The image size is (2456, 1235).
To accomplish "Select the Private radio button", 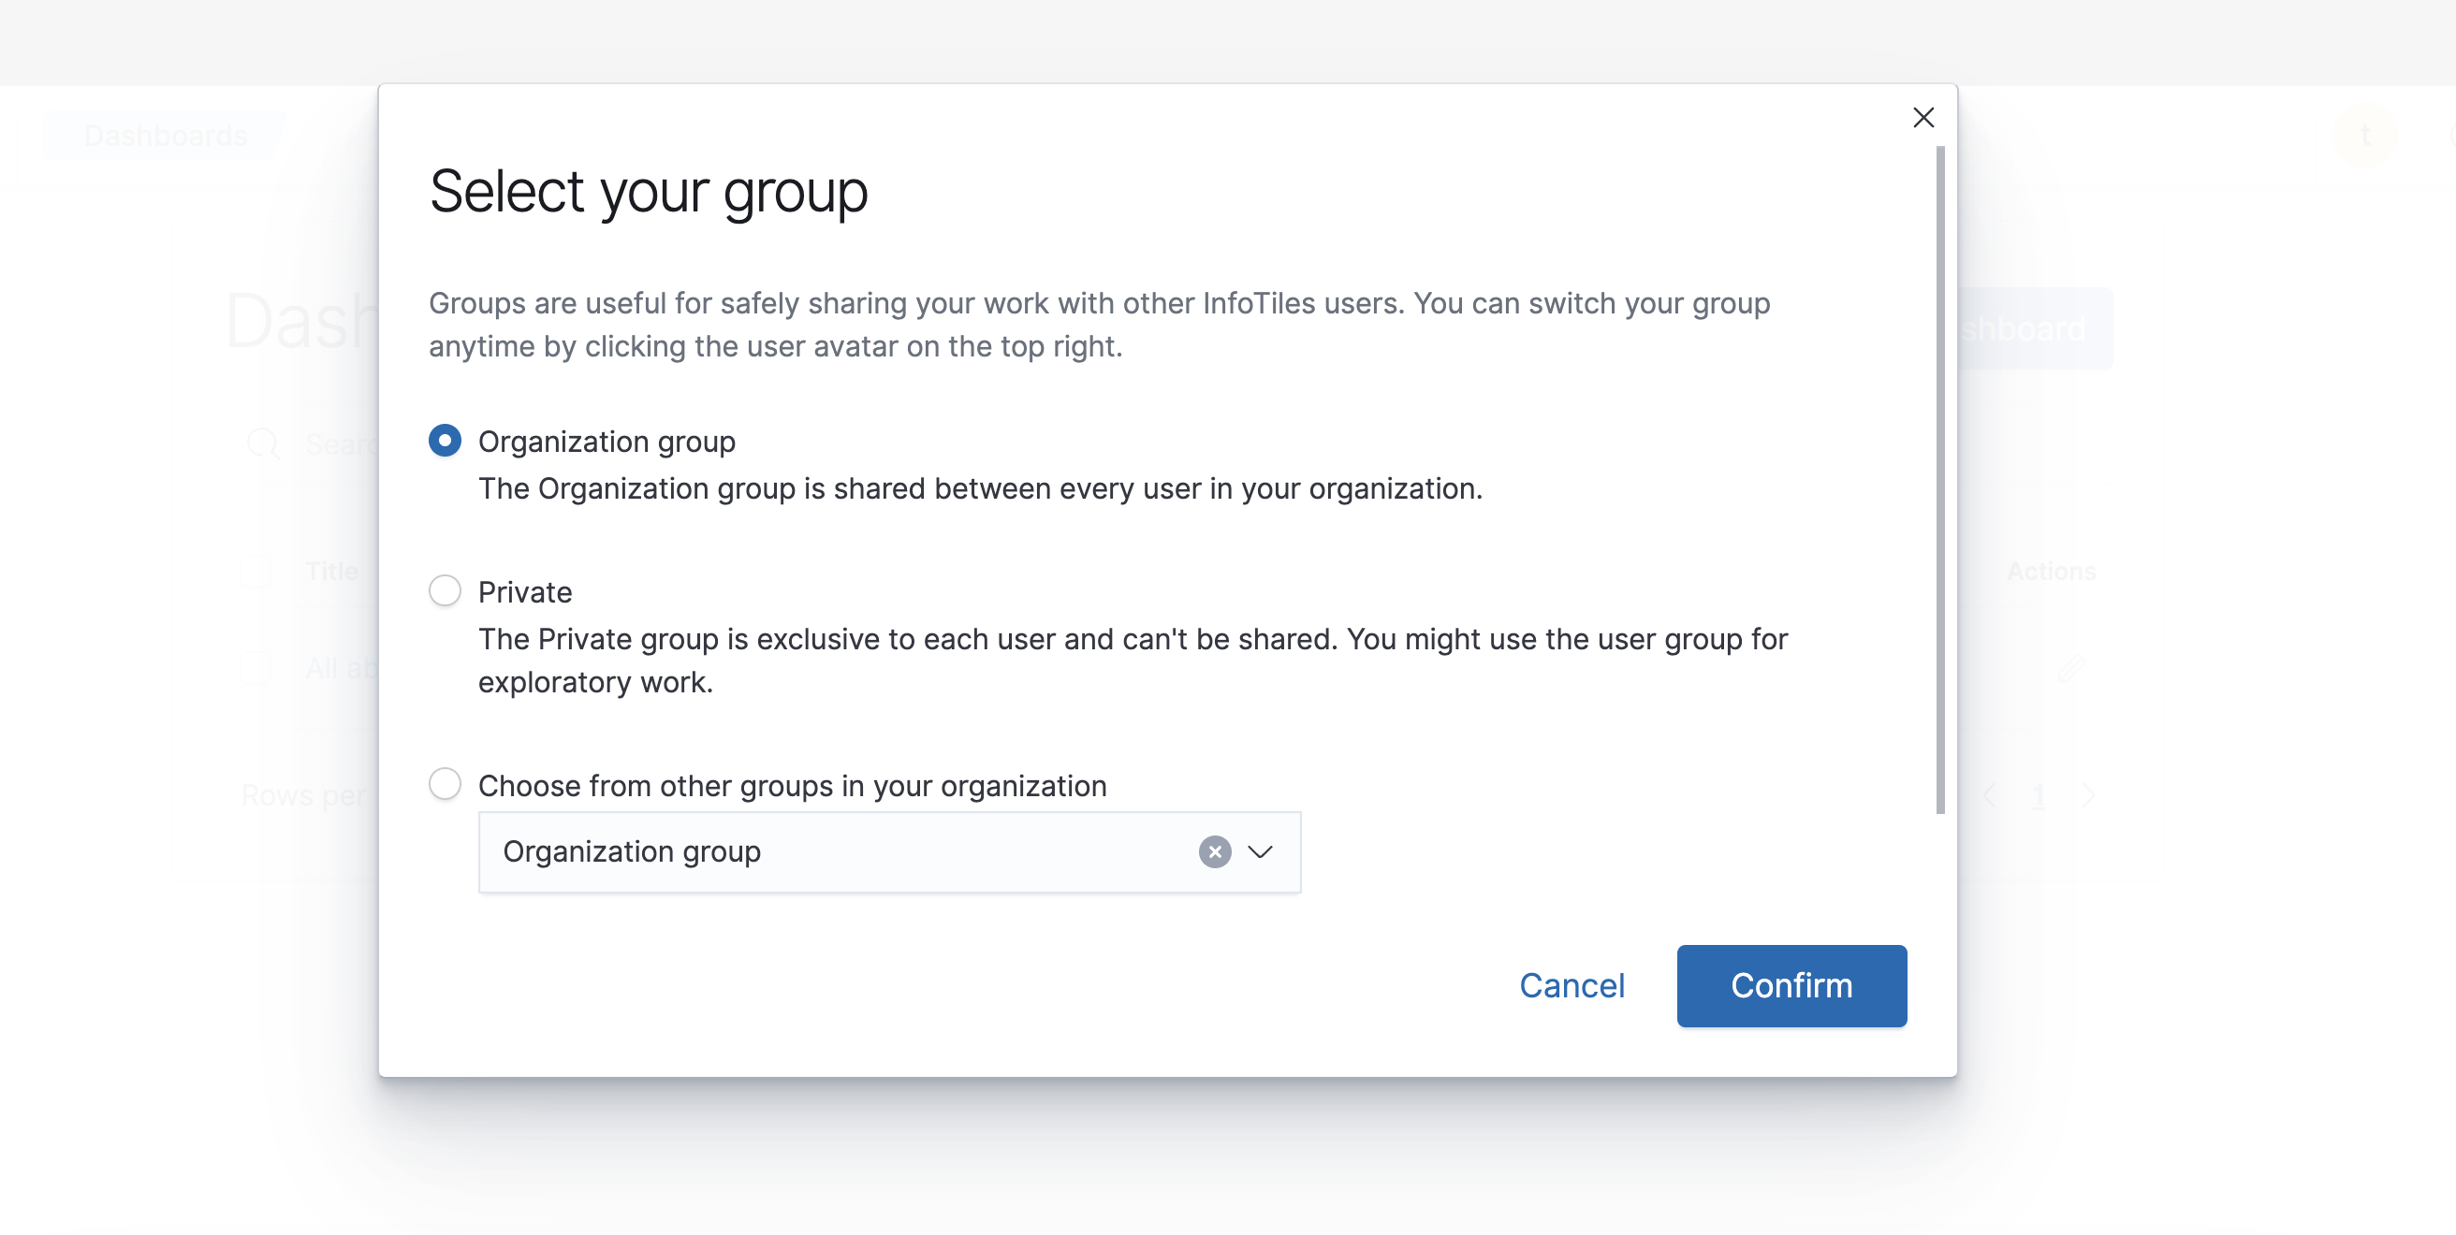I will (x=445, y=590).
